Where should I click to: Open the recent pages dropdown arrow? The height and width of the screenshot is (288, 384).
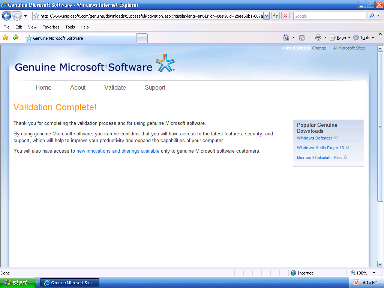(25, 16)
